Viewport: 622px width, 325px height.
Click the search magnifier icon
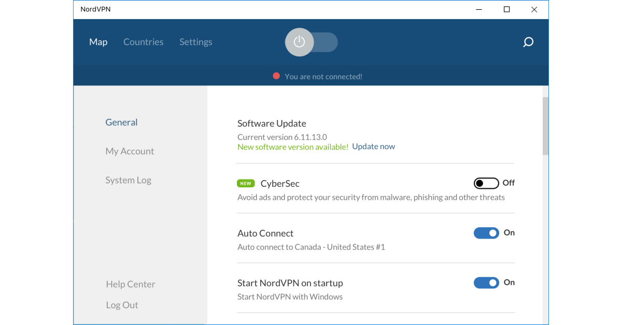pyautogui.click(x=528, y=42)
